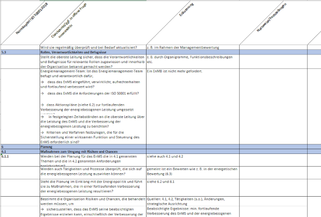Click the 'Quellen: 4.1, 4.2, Tätigkeiten' explanation cell
Screen dimensions: 321x217
click(x=192, y=203)
